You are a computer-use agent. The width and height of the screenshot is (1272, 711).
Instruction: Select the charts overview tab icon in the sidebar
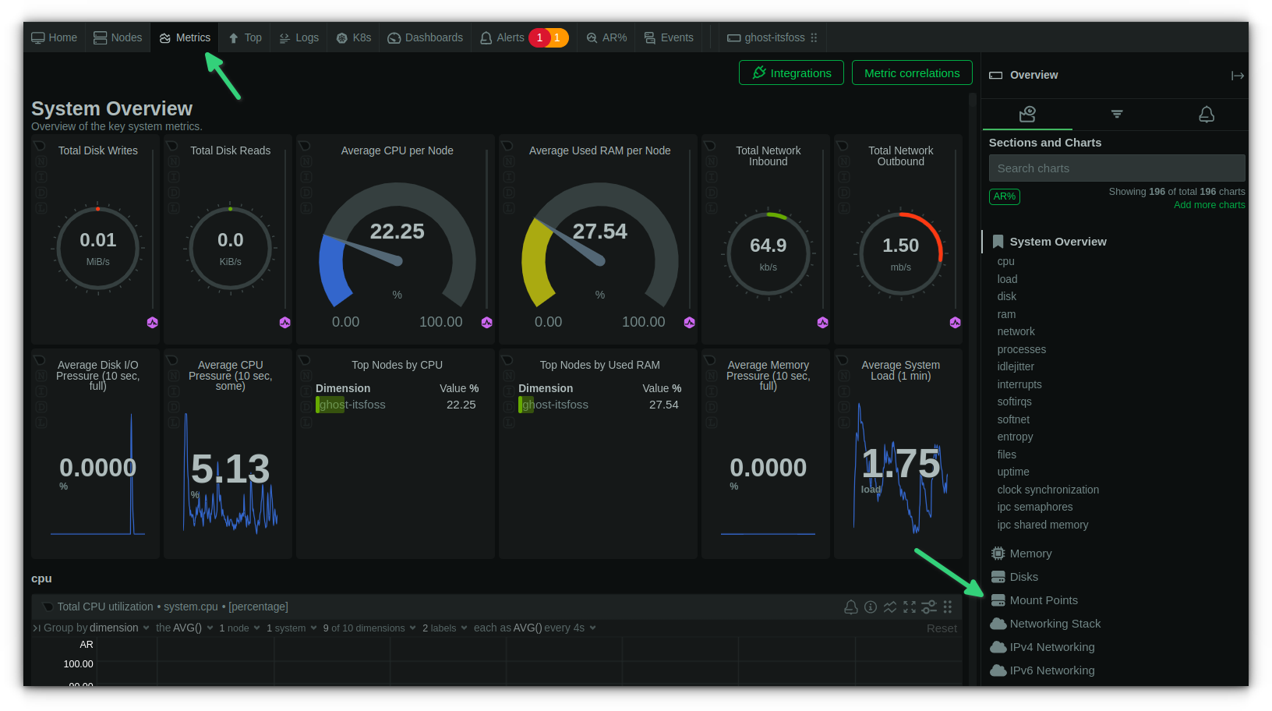(x=1027, y=114)
